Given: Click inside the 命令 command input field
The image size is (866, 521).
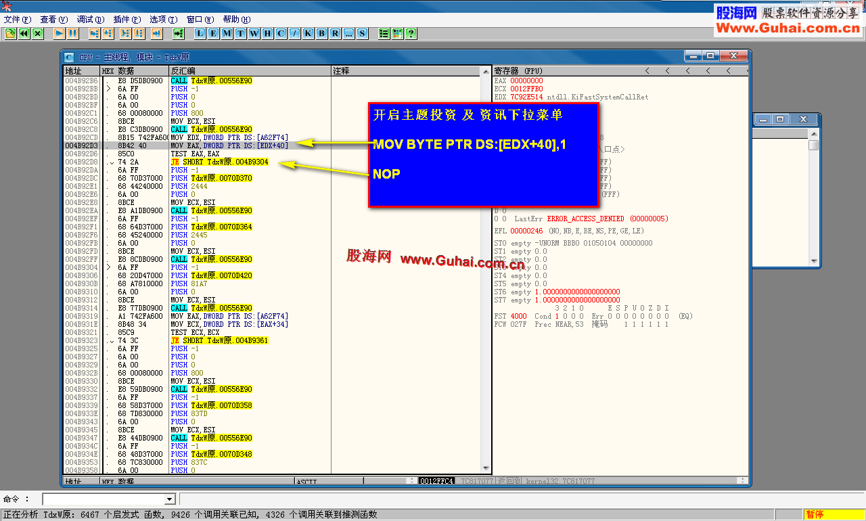Looking at the screenshot, I should tap(103, 499).
